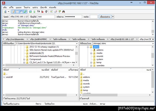Toggle directory comparison
The height and width of the screenshot is (111, 156).
click(x=56, y=12)
